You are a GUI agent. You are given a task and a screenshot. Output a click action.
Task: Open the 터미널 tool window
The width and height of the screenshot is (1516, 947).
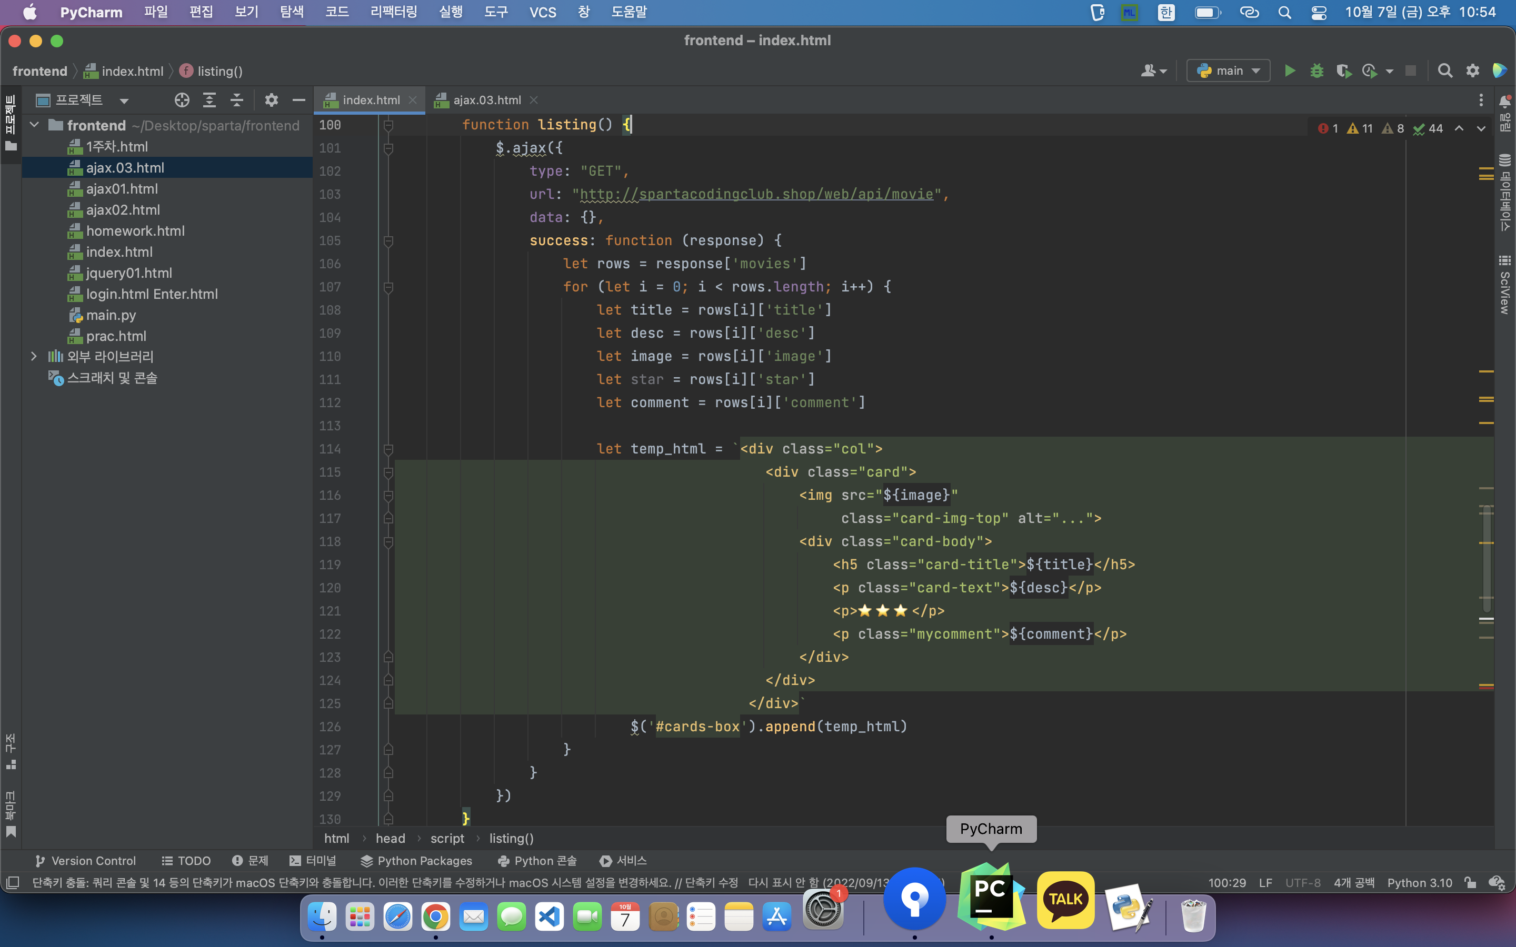point(313,861)
